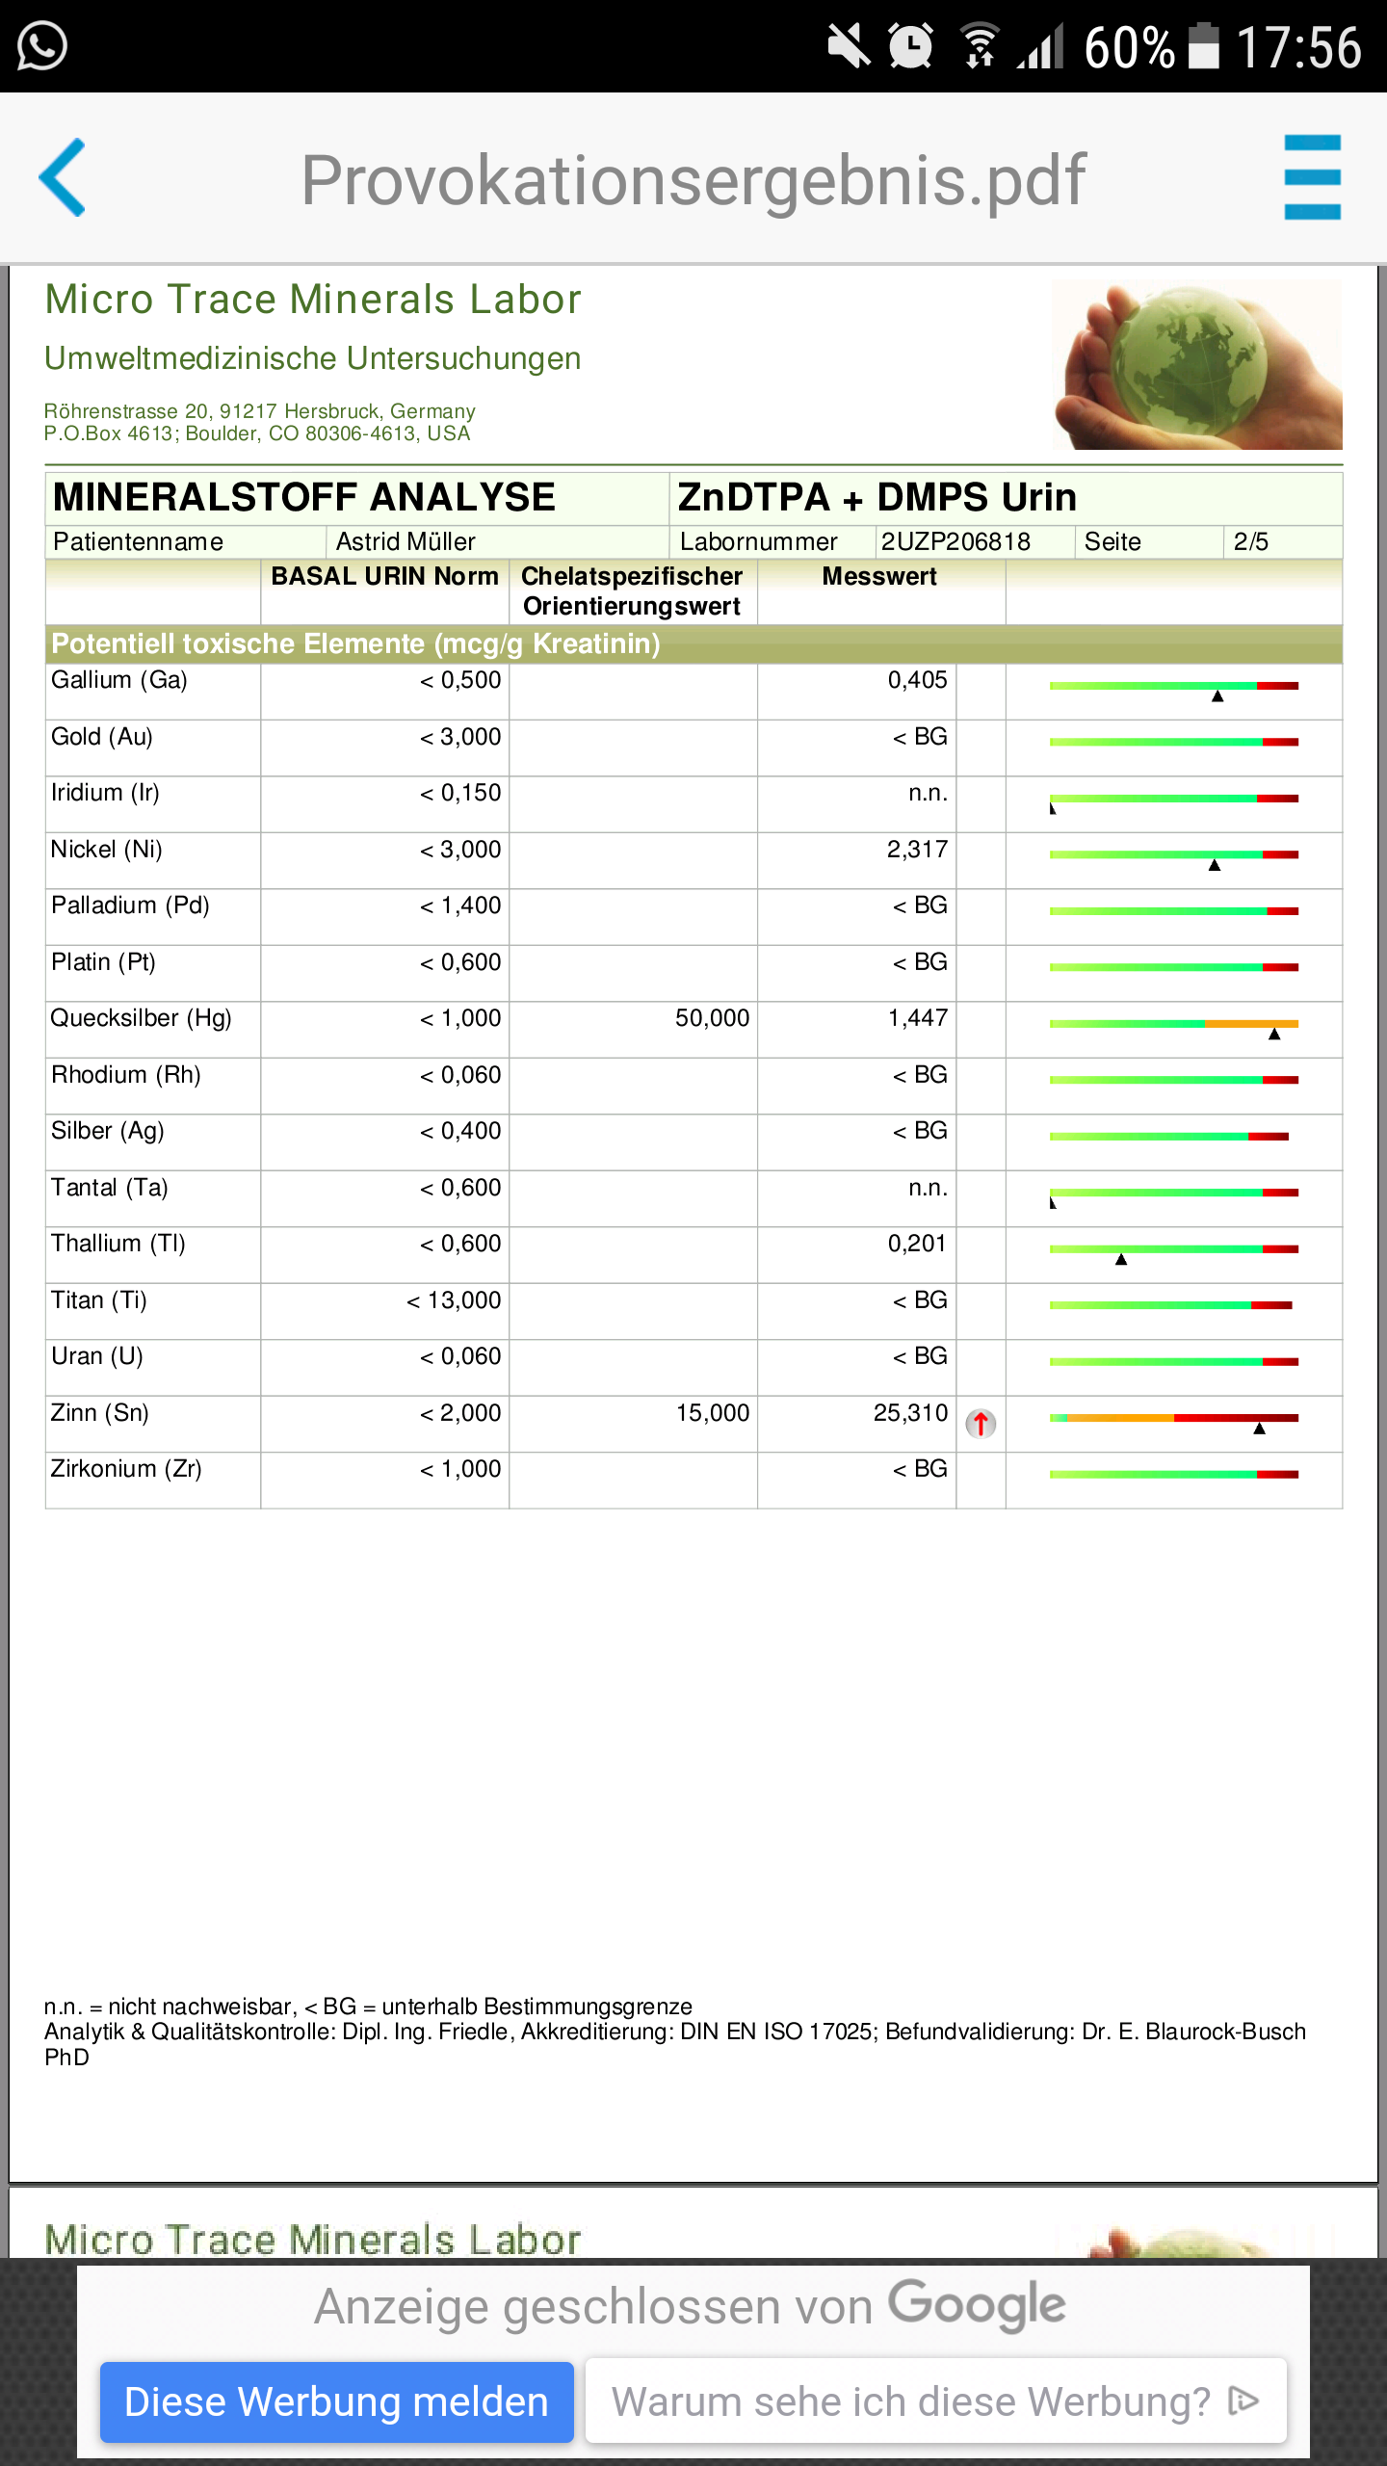Screen dimensions: 1387x2466
Task: Tap the Zinn (Sn) range bar
Action: 1173,1418
